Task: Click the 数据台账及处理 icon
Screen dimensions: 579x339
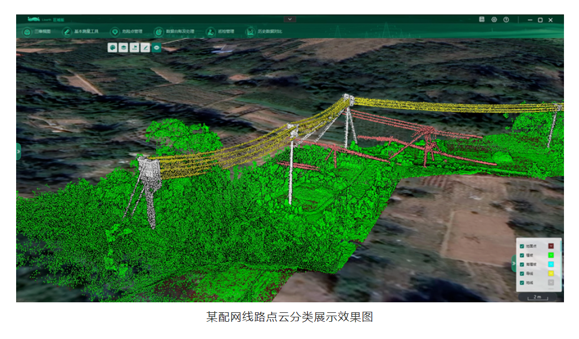Action: (x=159, y=32)
